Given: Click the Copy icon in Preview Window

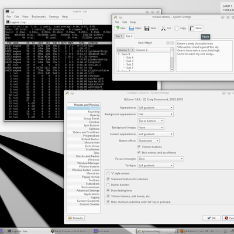Looking at the screenshot, I should click(x=177, y=28).
